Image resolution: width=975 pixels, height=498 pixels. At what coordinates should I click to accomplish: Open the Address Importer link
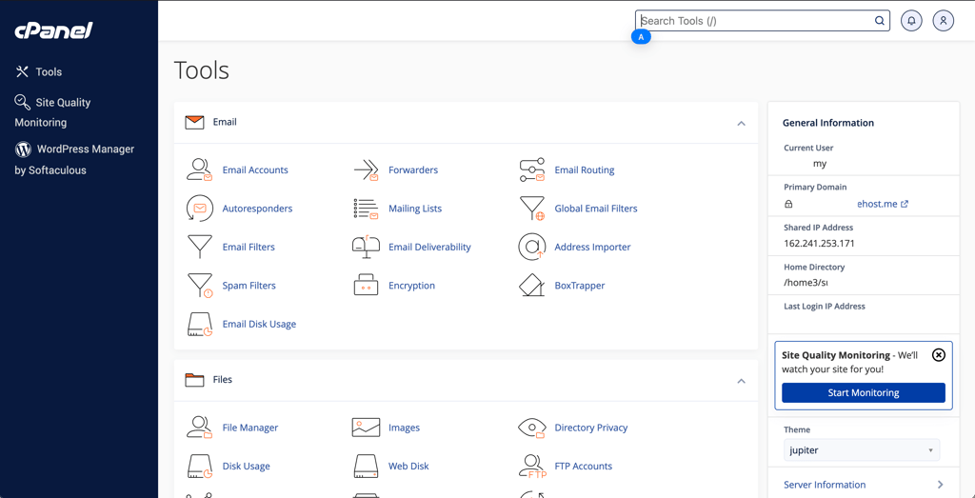coord(592,247)
